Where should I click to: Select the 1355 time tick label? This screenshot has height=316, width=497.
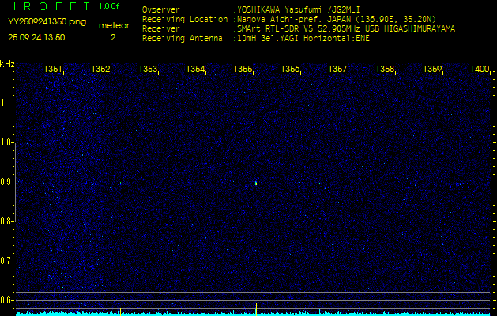pyautogui.click(x=243, y=70)
